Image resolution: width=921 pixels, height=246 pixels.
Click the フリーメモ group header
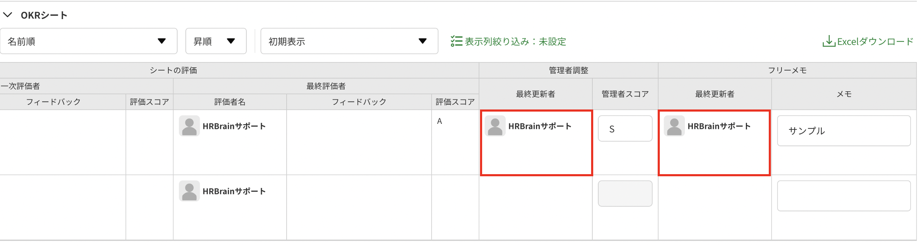787,70
